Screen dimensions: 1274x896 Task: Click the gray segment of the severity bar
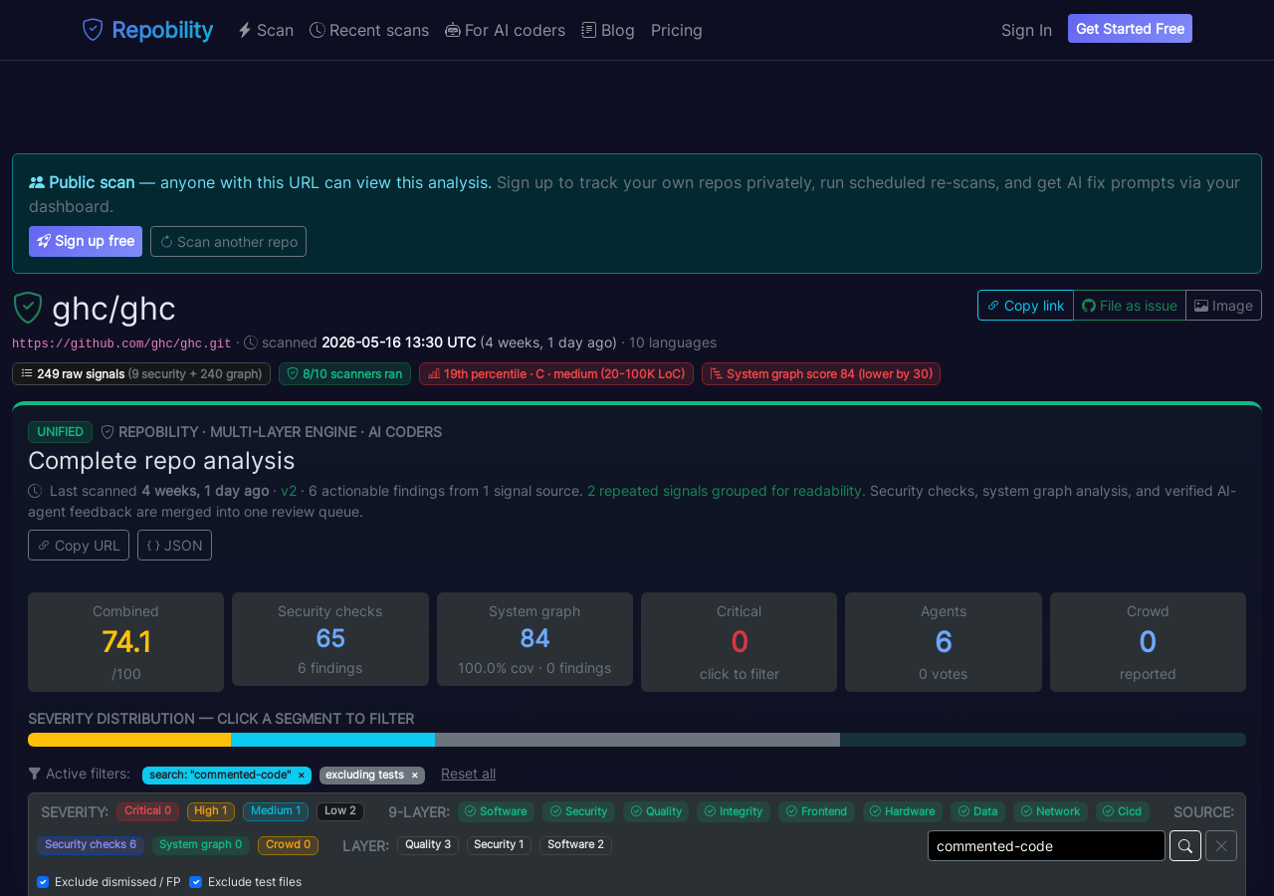(637, 740)
